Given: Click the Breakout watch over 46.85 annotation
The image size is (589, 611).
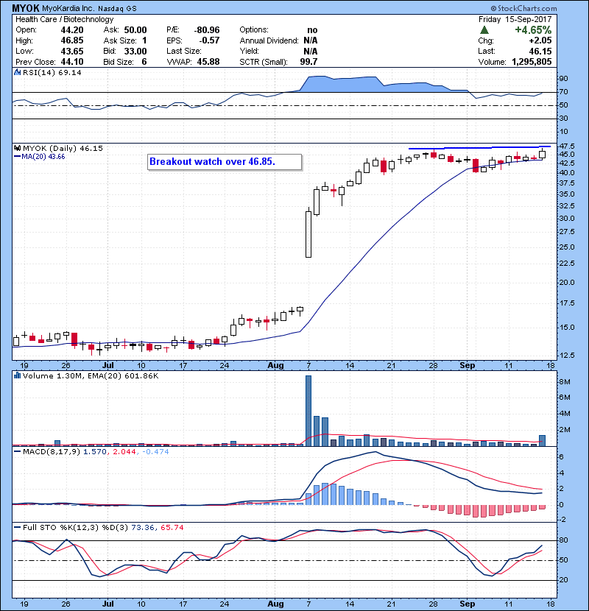Looking at the screenshot, I should click(x=225, y=162).
